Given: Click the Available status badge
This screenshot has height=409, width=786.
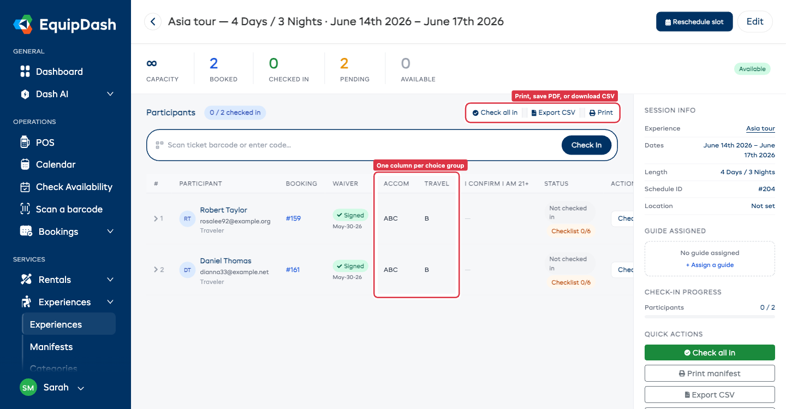Looking at the screenshot, I should point(752,69).
